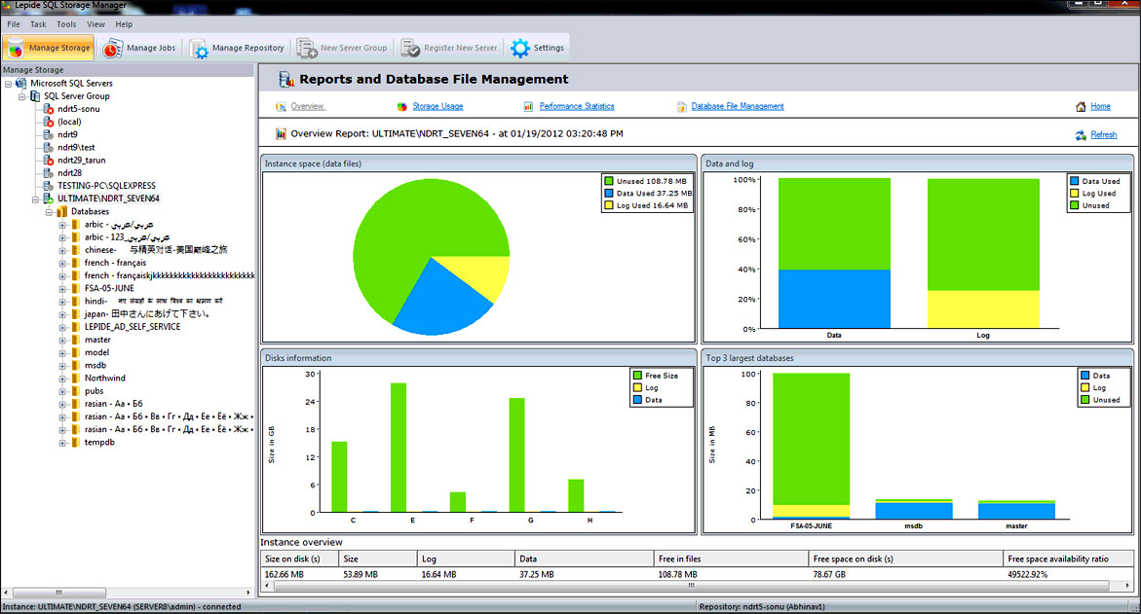The width and height of the screenshot is (1141, 614).
Task: Click the ndrt9 server icon
Action: tap(48, 134)
